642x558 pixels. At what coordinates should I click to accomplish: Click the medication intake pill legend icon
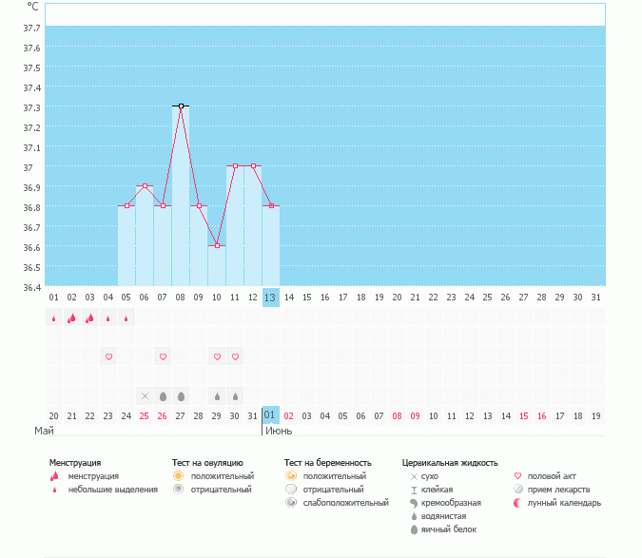517,489
